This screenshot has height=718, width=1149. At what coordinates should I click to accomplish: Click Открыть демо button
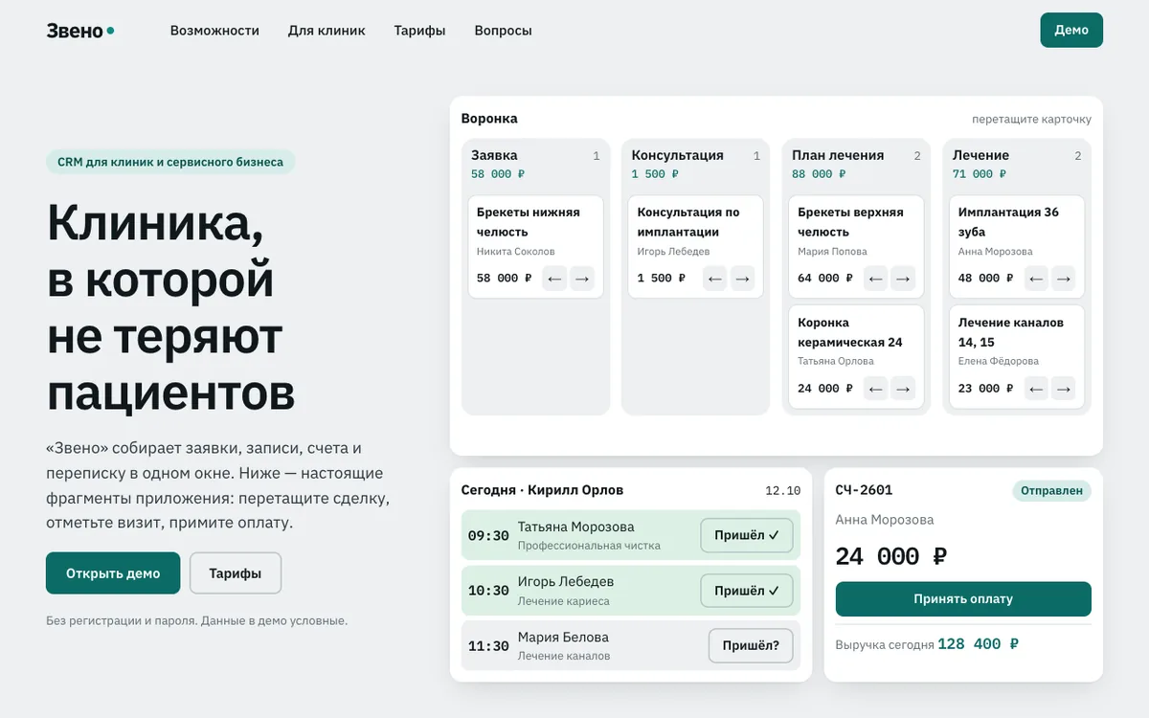tap(113, 573)
